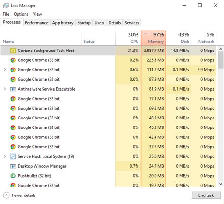Click the 225.5 MB memory value
Viewport: 224px width, 204px height.
(x=155, y=60)
